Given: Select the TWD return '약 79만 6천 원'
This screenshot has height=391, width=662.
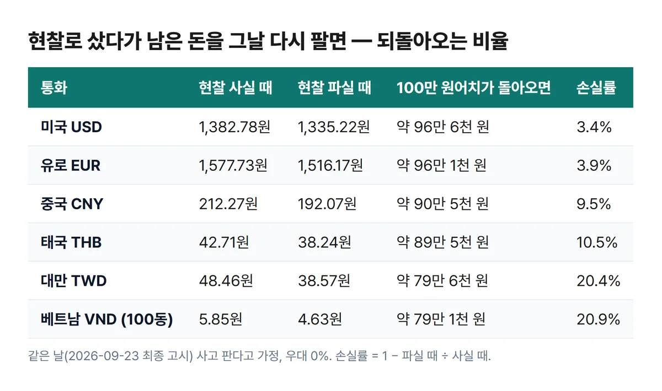Looking at the screenshot, I should pos(442,281).
